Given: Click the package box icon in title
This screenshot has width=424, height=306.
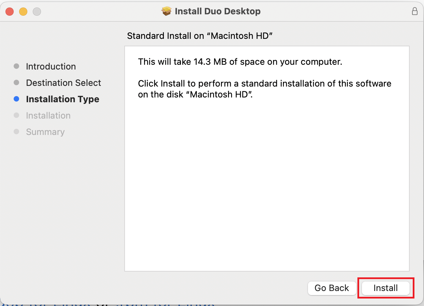Looking at the screenshot, I should (166, 11).
